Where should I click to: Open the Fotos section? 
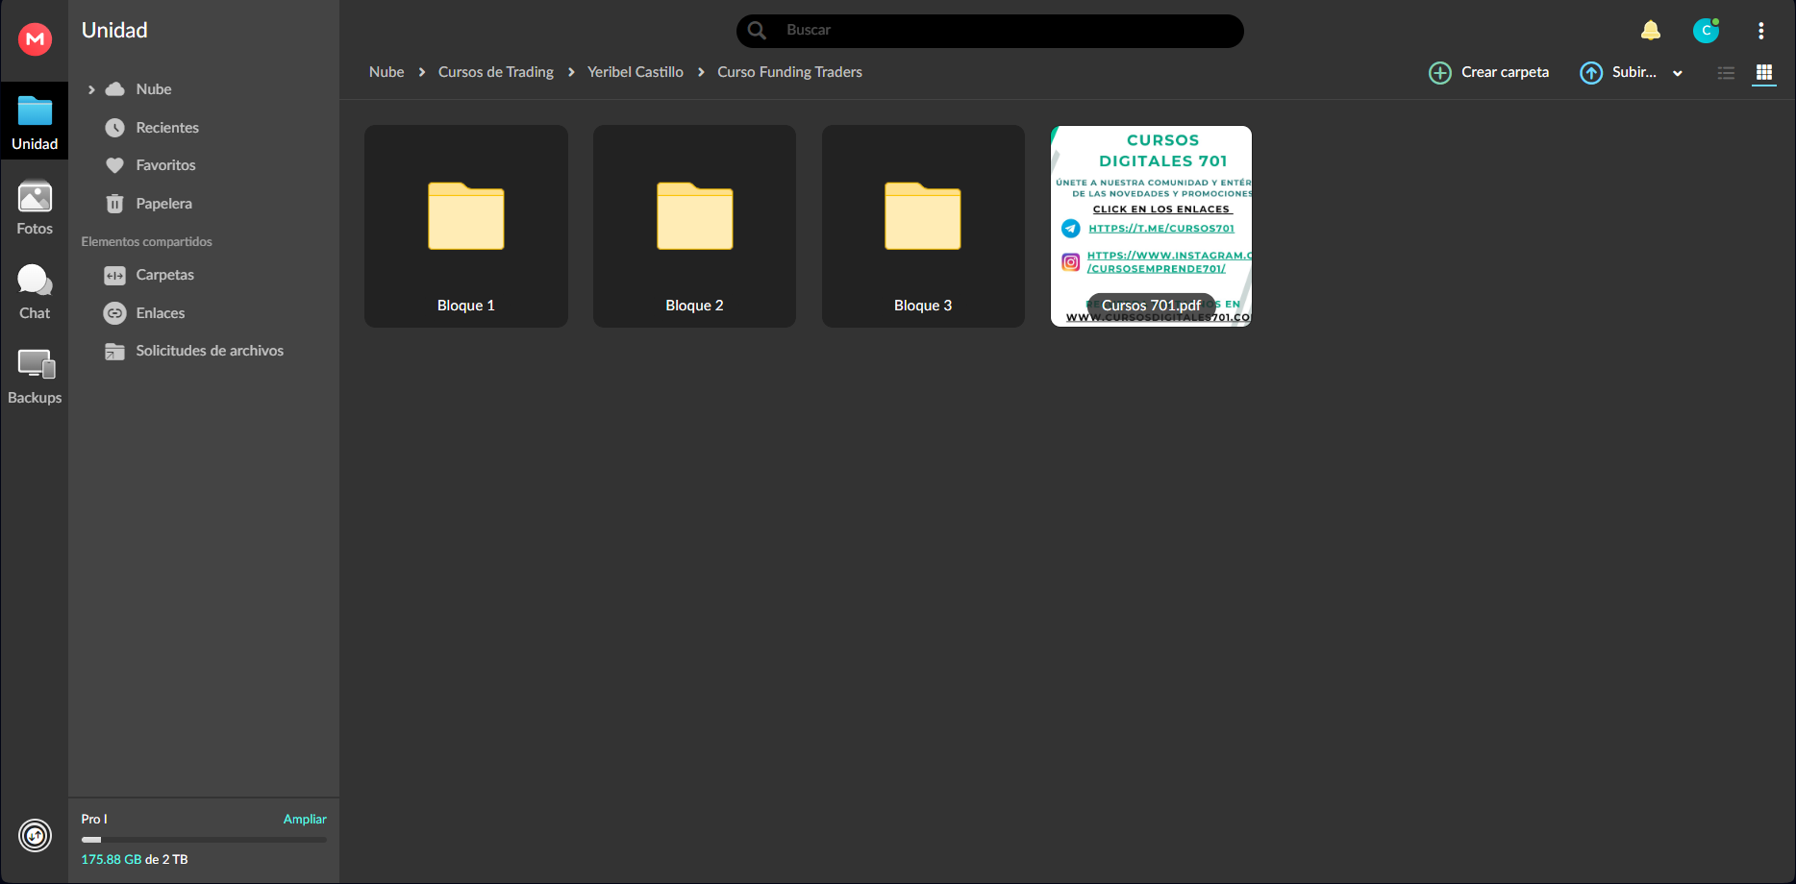point(35,208)
